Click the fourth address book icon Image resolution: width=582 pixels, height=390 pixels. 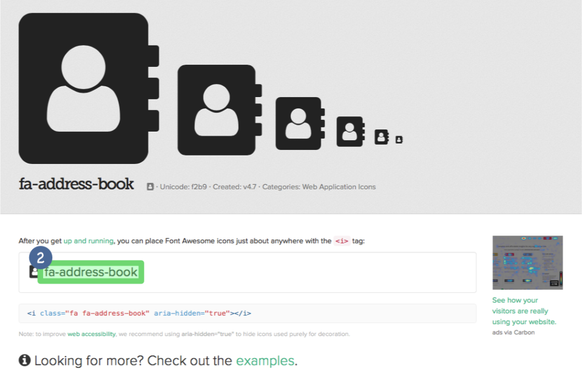[350, 131]
